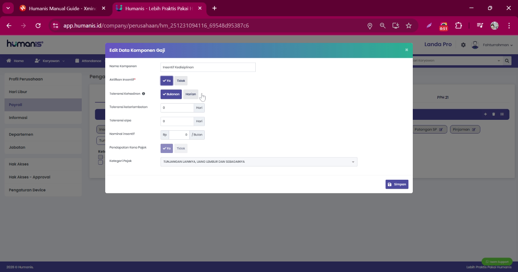Click the search magnifier button
518x272 pixels.
507,61
